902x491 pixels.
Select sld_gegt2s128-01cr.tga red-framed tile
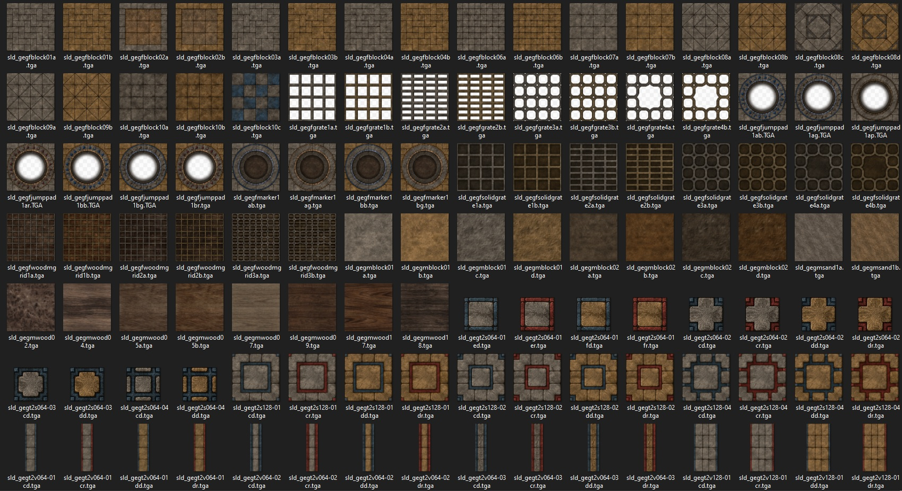click(312, 377)
